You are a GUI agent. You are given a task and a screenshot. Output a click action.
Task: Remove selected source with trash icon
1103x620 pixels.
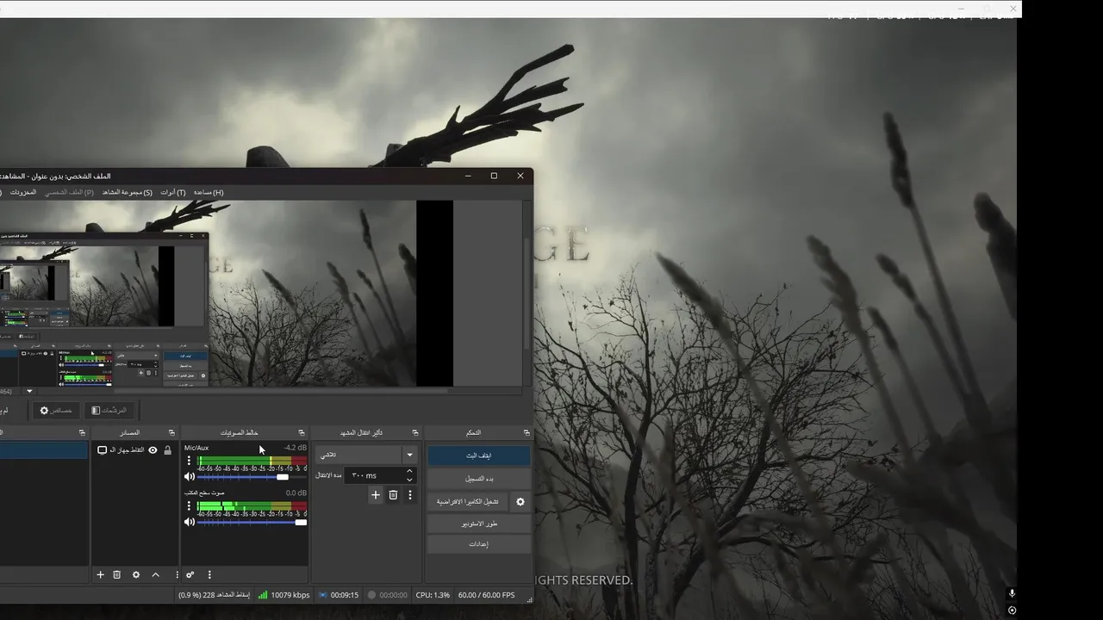(117, 574)
